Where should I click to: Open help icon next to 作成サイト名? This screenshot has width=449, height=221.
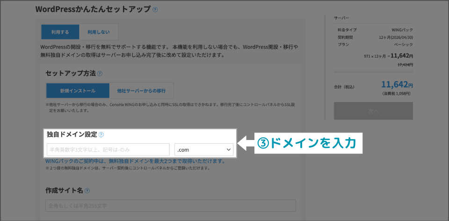coord(87,191)
